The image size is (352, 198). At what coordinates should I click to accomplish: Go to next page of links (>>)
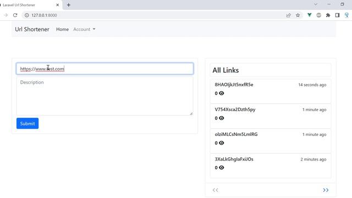pos(326,190)
